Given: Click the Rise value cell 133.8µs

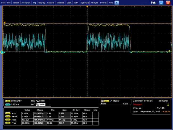Looking at the screenshot, I should 27,120.
